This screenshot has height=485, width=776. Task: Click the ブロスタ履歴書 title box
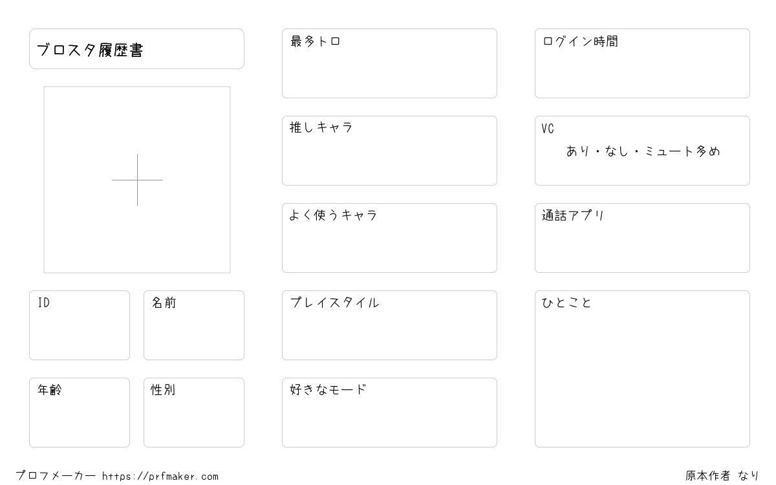click(136, 48)
